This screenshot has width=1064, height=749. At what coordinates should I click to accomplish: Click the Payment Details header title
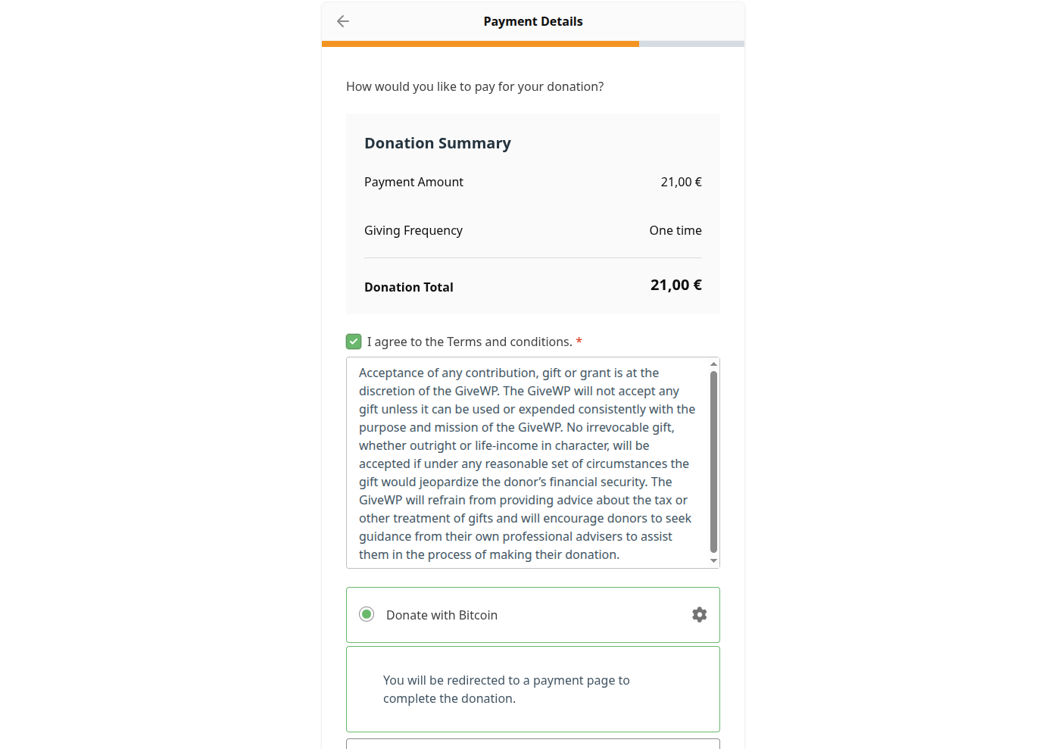tap(532, 21)
